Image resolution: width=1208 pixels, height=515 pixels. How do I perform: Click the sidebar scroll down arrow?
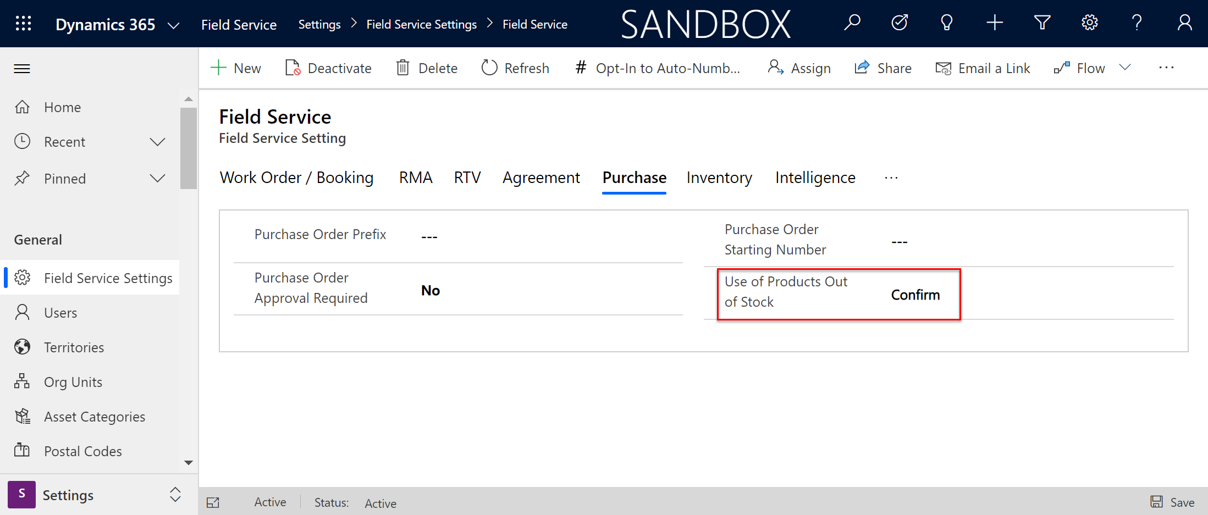tap(189, 463)
